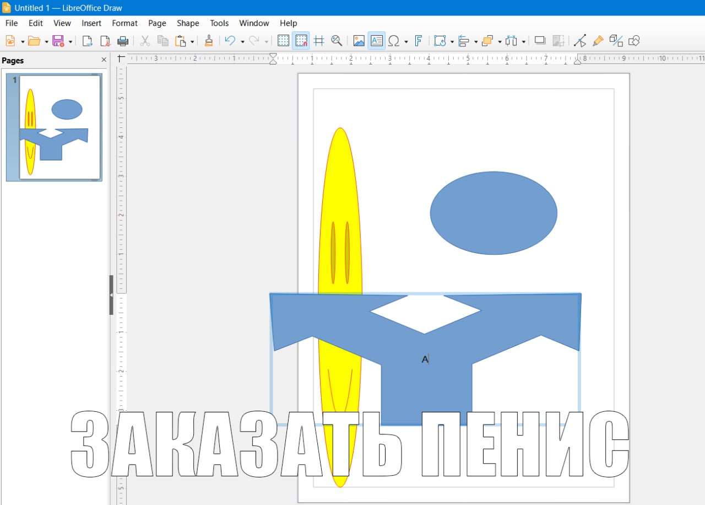Select the Clone Formatting paintbrush

point(209,41)
